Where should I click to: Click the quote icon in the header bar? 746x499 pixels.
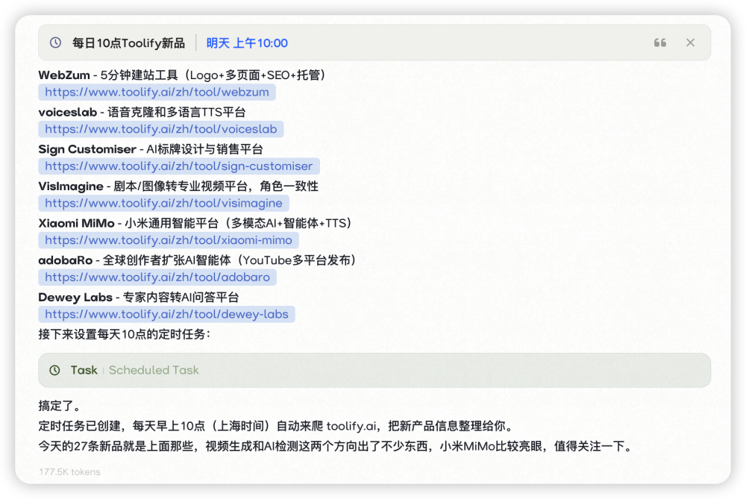pos(660,43)
